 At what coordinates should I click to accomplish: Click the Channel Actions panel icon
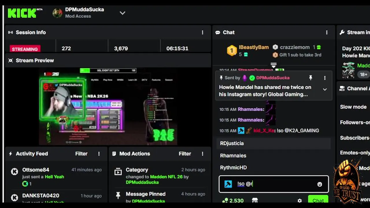pos(342,88)
